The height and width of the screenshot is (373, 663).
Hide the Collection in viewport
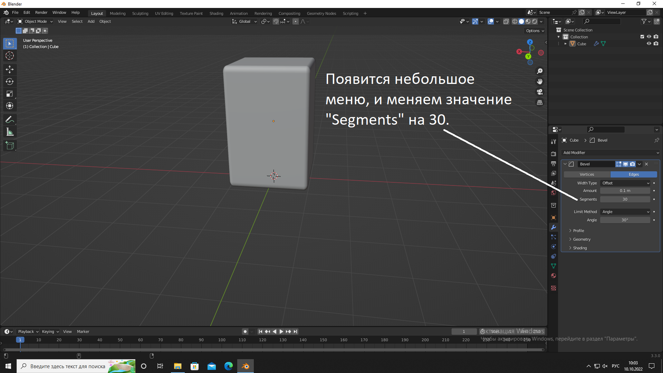[x=649, y=37]
